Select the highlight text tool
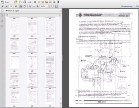The width and height of the screenshot is (139, 108). tap(43, 2)
